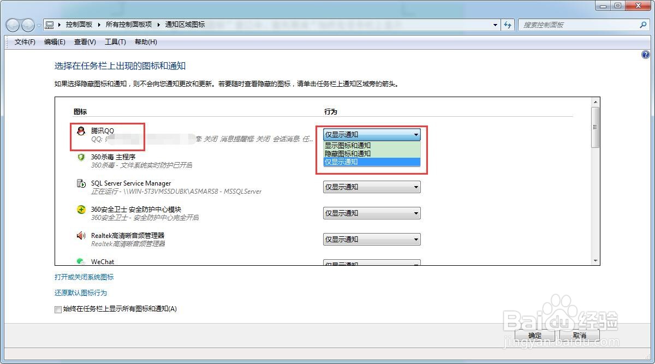Click 所有控制面板项 in the breadcrumb
This screenshot has height=364, width=655.
click(x=129, y=25)
